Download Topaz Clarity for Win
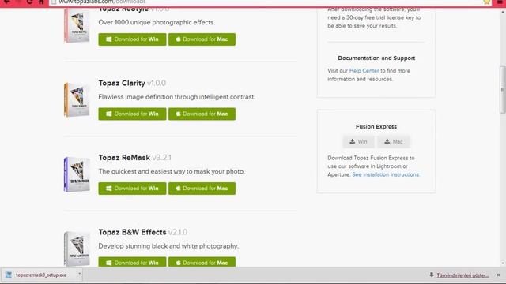506x284 pixels. click(132, 114)
